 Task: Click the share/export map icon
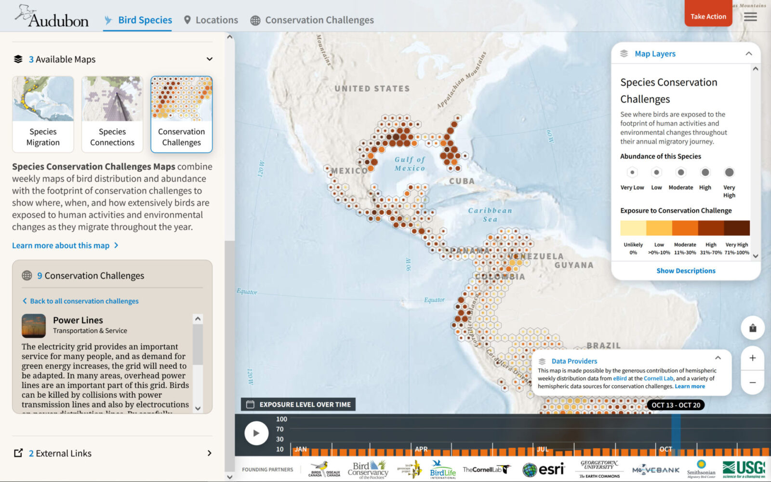coord(752,328)
